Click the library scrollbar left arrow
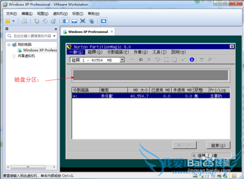 pos(8,167)
